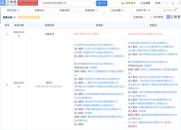
Task: Open 无锡赛天智航投资管理中心 link in 变更前 column
Action: point(94,105)
